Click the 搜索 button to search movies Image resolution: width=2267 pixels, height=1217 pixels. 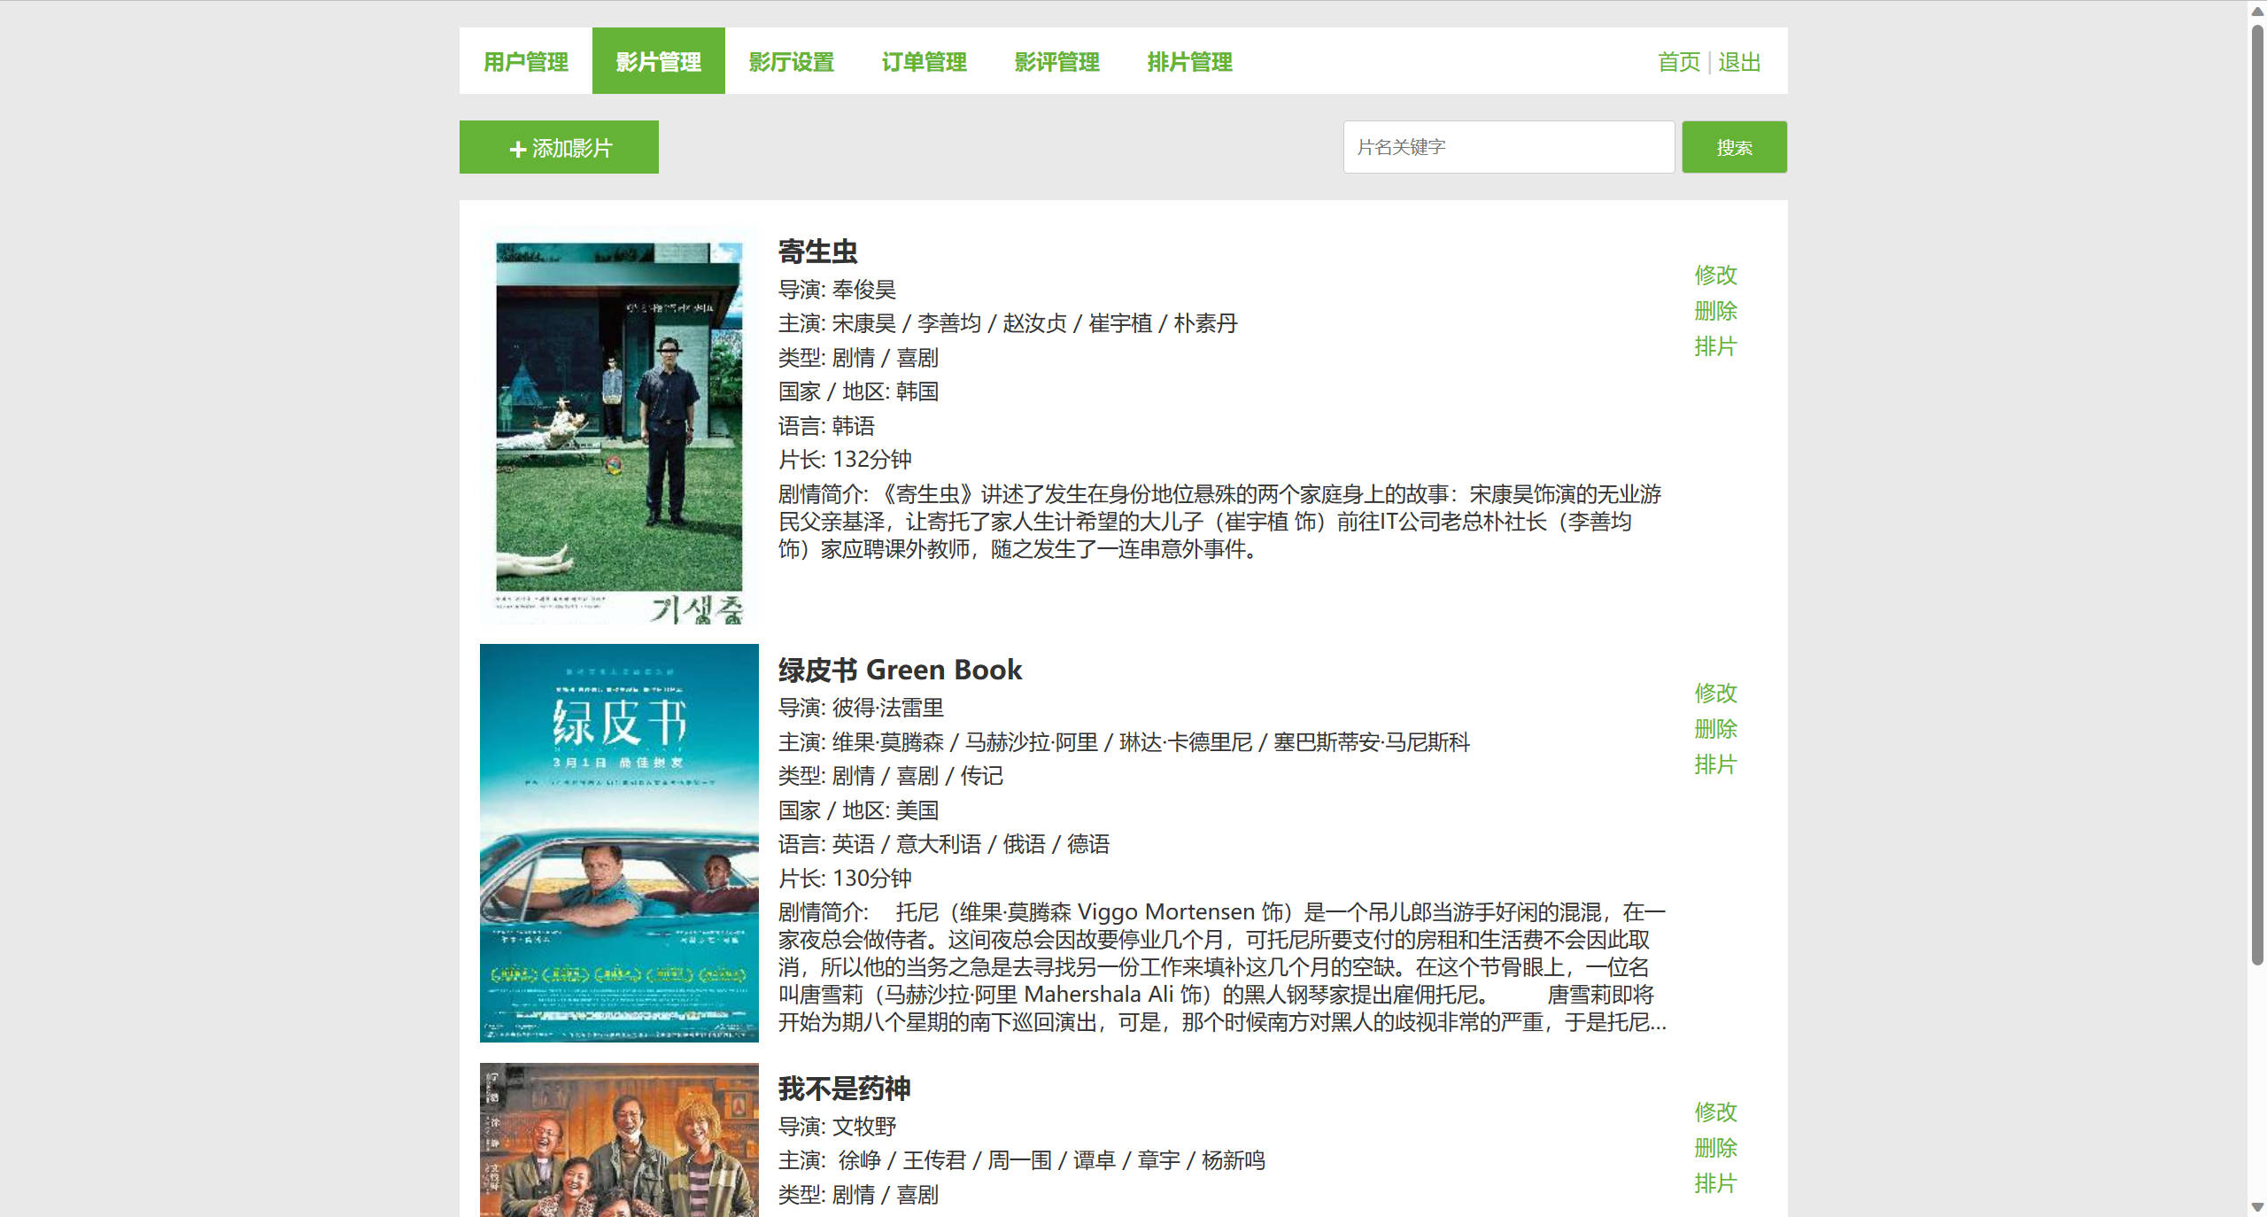click(x=1733, y=147)
